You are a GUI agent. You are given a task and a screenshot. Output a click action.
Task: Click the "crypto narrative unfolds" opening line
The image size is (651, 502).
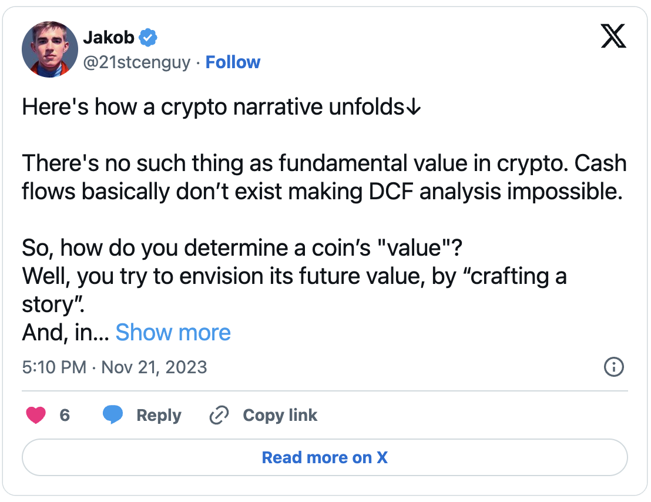[222, 108]
